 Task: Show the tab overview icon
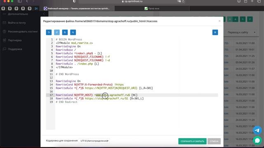click(x=259, y=1)
